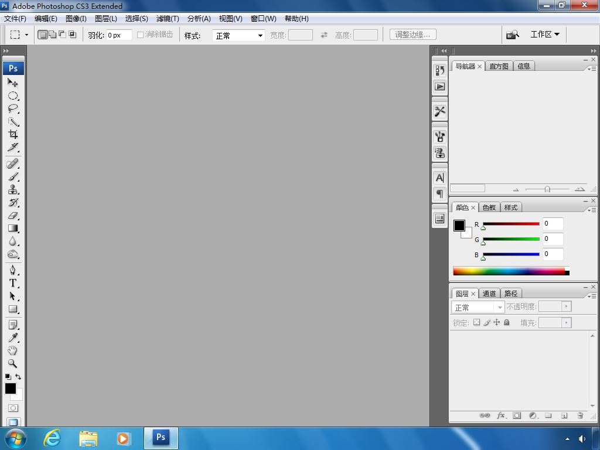Select the Blur tool

13,241
